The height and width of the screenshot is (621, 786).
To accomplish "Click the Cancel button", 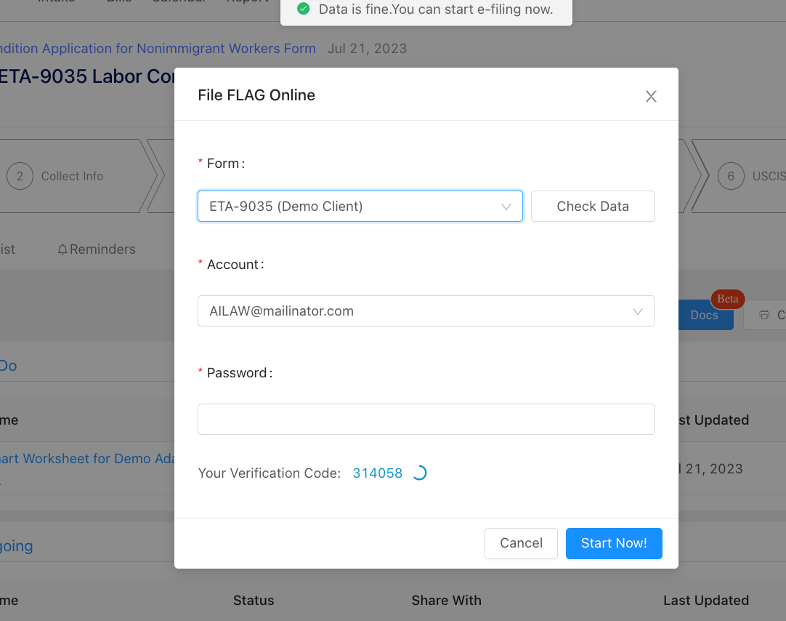I will 522,543.
